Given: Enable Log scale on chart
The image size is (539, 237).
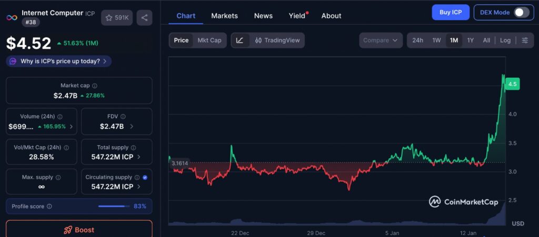Looking at the screenshot, I should point(505,40).
